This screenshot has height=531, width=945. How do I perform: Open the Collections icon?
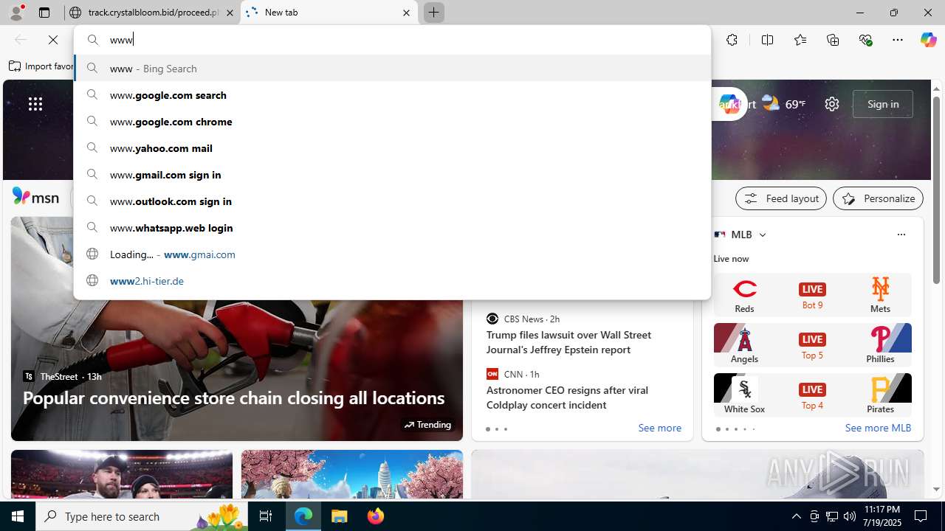[833, 40]
